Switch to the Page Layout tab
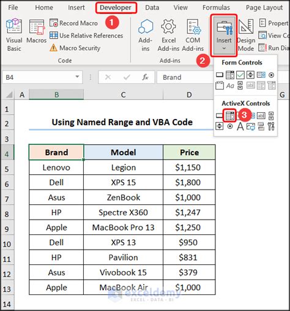 [264, 7]
